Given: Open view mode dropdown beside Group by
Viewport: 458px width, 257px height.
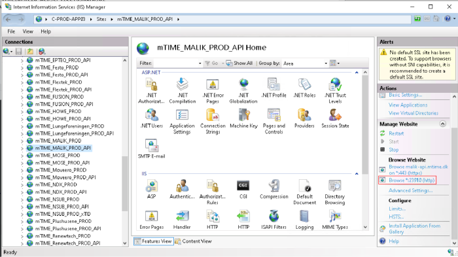Looking at the screenshot, I should click(x=335, y=63).
